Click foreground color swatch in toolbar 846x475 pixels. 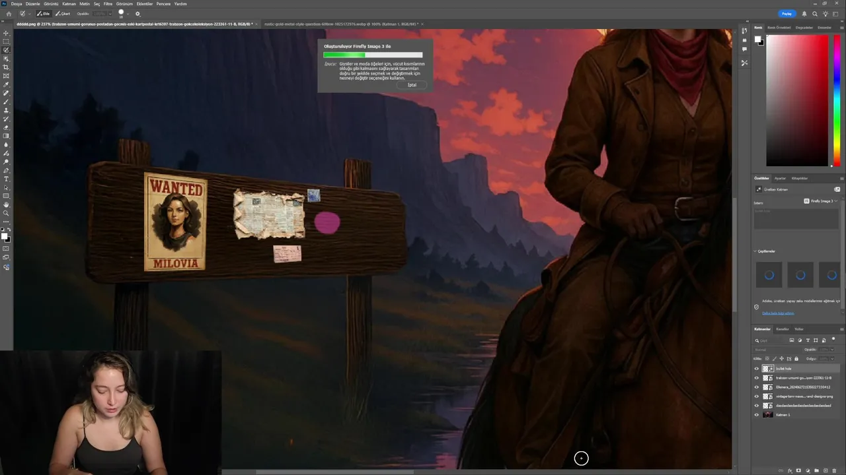pos(4,236)
